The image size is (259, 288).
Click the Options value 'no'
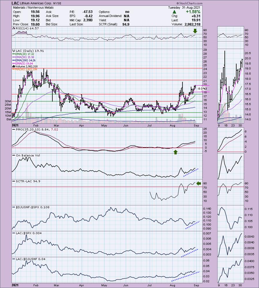pos(127,12)
